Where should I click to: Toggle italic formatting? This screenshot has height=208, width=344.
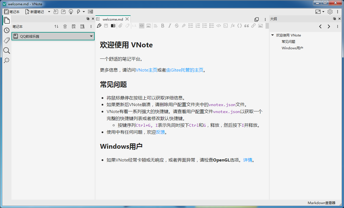point(169,26)
